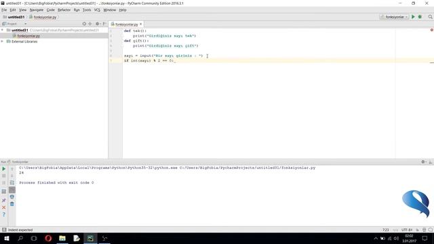
Task: Stop process in Run panel
Action: [4, 176]
